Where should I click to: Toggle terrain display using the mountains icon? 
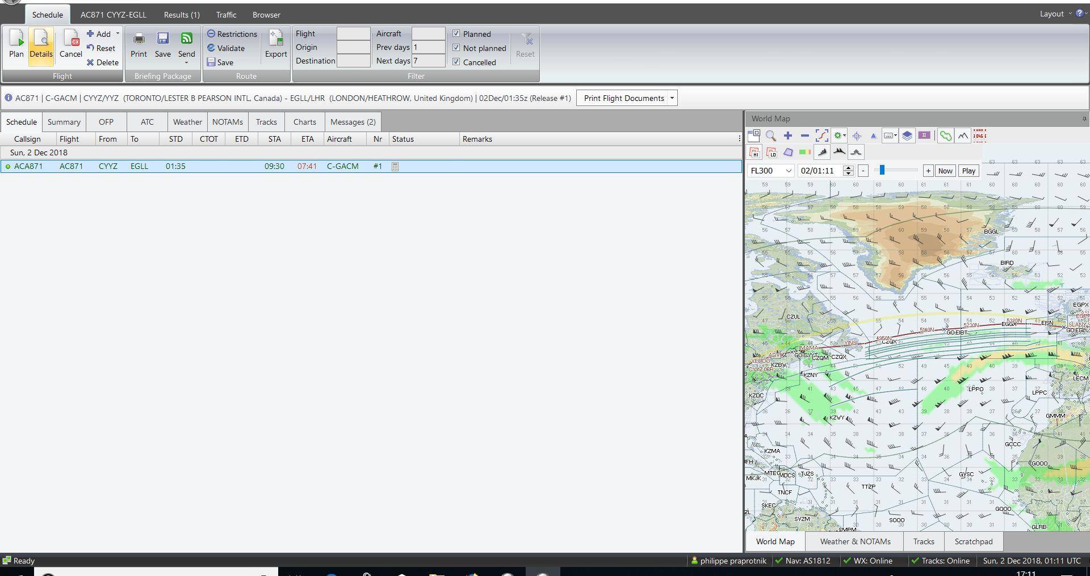(x=963, y=136)
